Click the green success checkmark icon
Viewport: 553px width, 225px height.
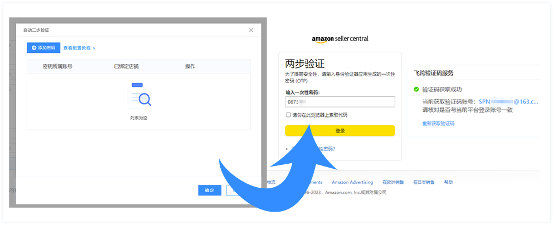(x=416, y=89)
